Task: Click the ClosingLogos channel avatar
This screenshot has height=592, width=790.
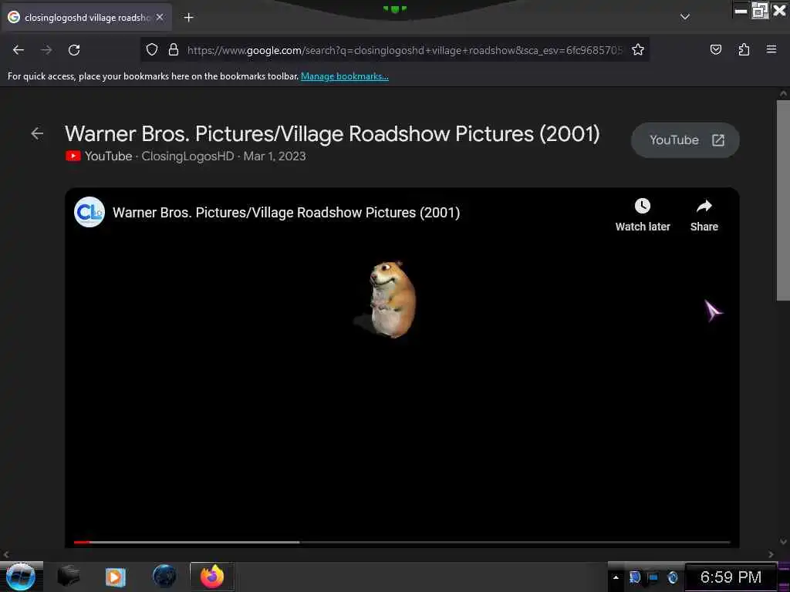Action: click(x=89, y=212)
